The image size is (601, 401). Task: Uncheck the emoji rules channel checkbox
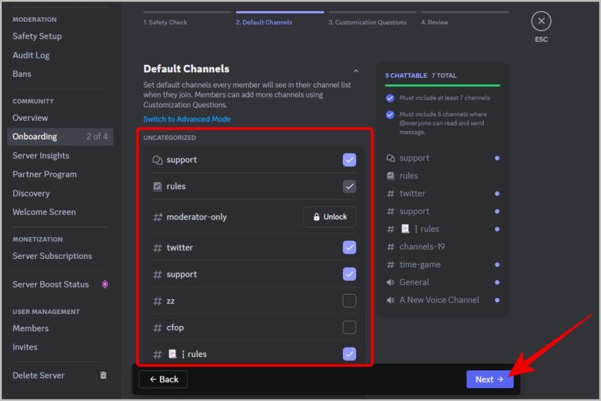(349, 354)
